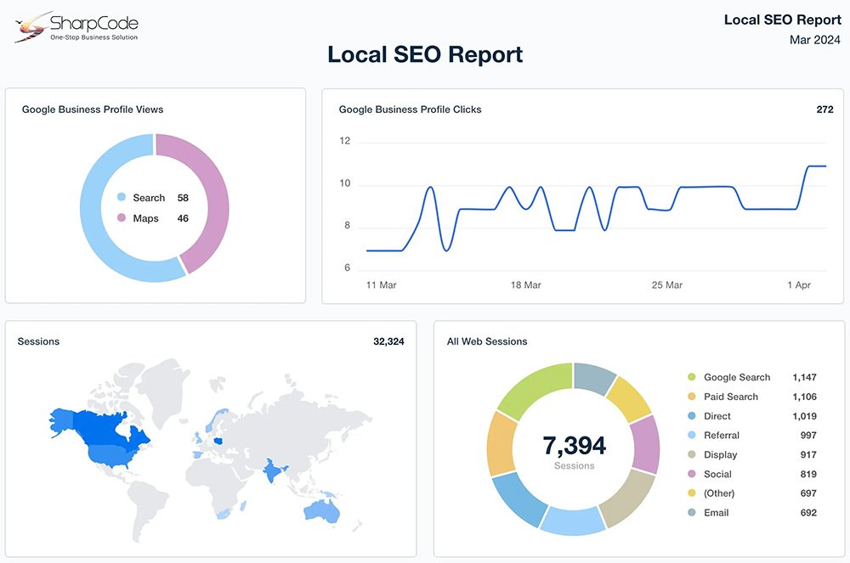Select the Google Search legend dot
Screen dimensions: 850x563
click(x=692, y=378)
